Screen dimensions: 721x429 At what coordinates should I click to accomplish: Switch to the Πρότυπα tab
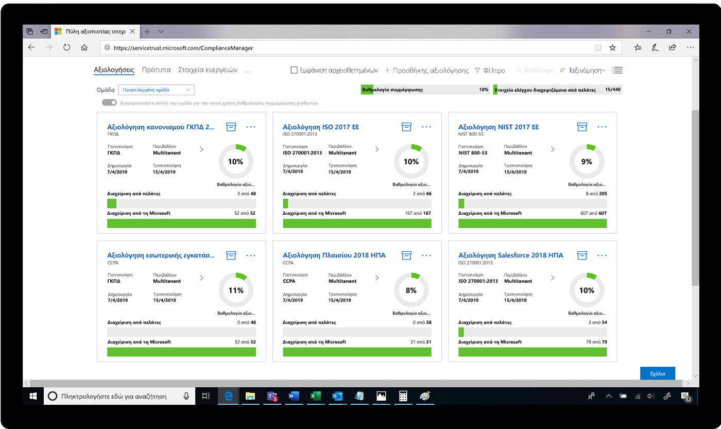156,70
